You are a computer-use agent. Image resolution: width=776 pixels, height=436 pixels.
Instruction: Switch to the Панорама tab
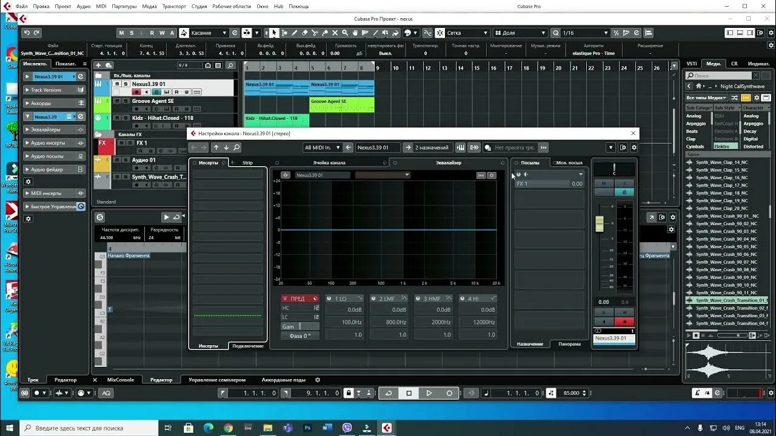569,344
